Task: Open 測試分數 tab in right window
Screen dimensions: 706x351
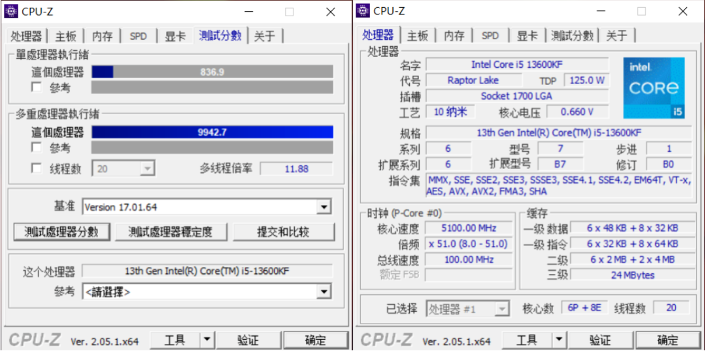Action: point(572,36)
